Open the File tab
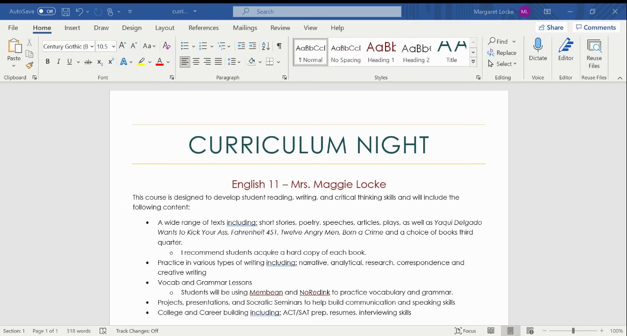627x336 pixels. pos(13,28)
